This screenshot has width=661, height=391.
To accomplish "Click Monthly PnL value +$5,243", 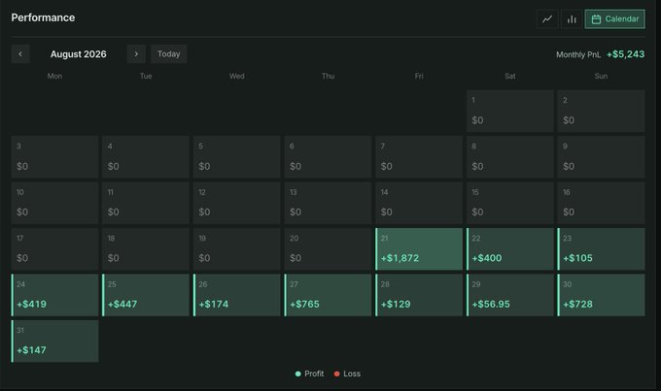I will [x=625, y=54].
